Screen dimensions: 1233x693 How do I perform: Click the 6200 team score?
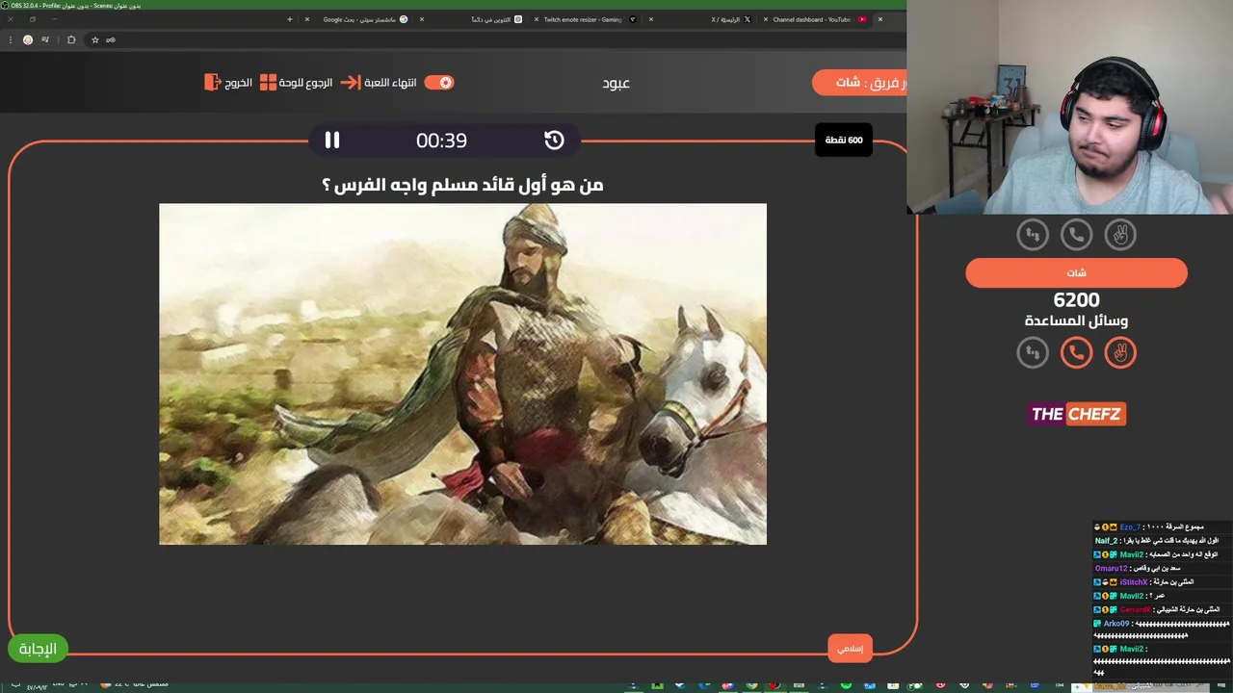pos(1076,300)
